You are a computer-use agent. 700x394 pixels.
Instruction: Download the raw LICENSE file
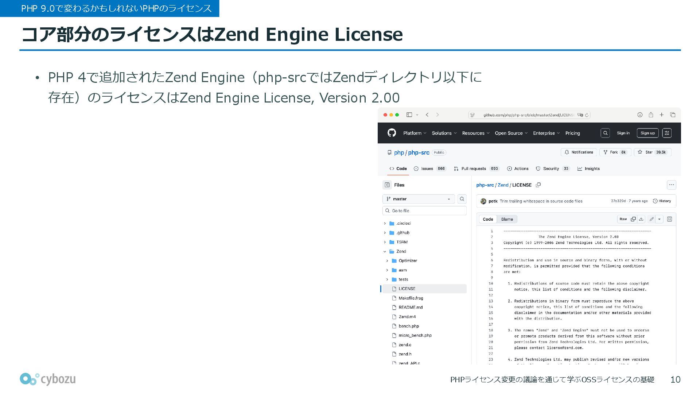(x=641, y=219)
